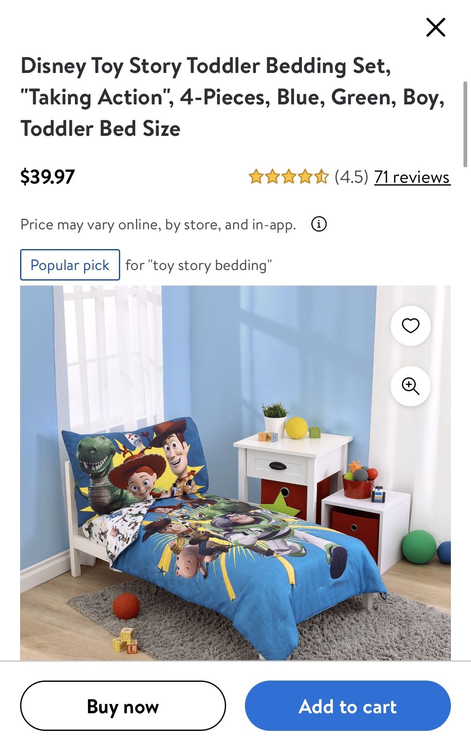Close the product details panel with X
This screenshot has width=471, height=751.
[435, 27]
